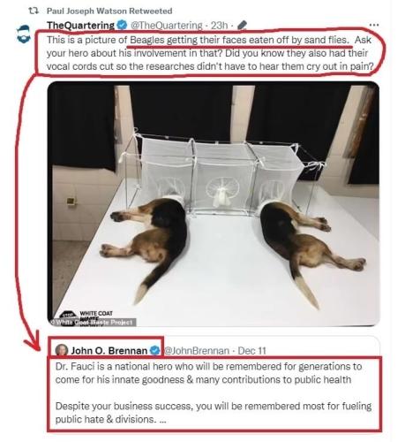Open TheQuartering display name profile
The width and height of the screenshot is (405, 442).
point(80,26)
